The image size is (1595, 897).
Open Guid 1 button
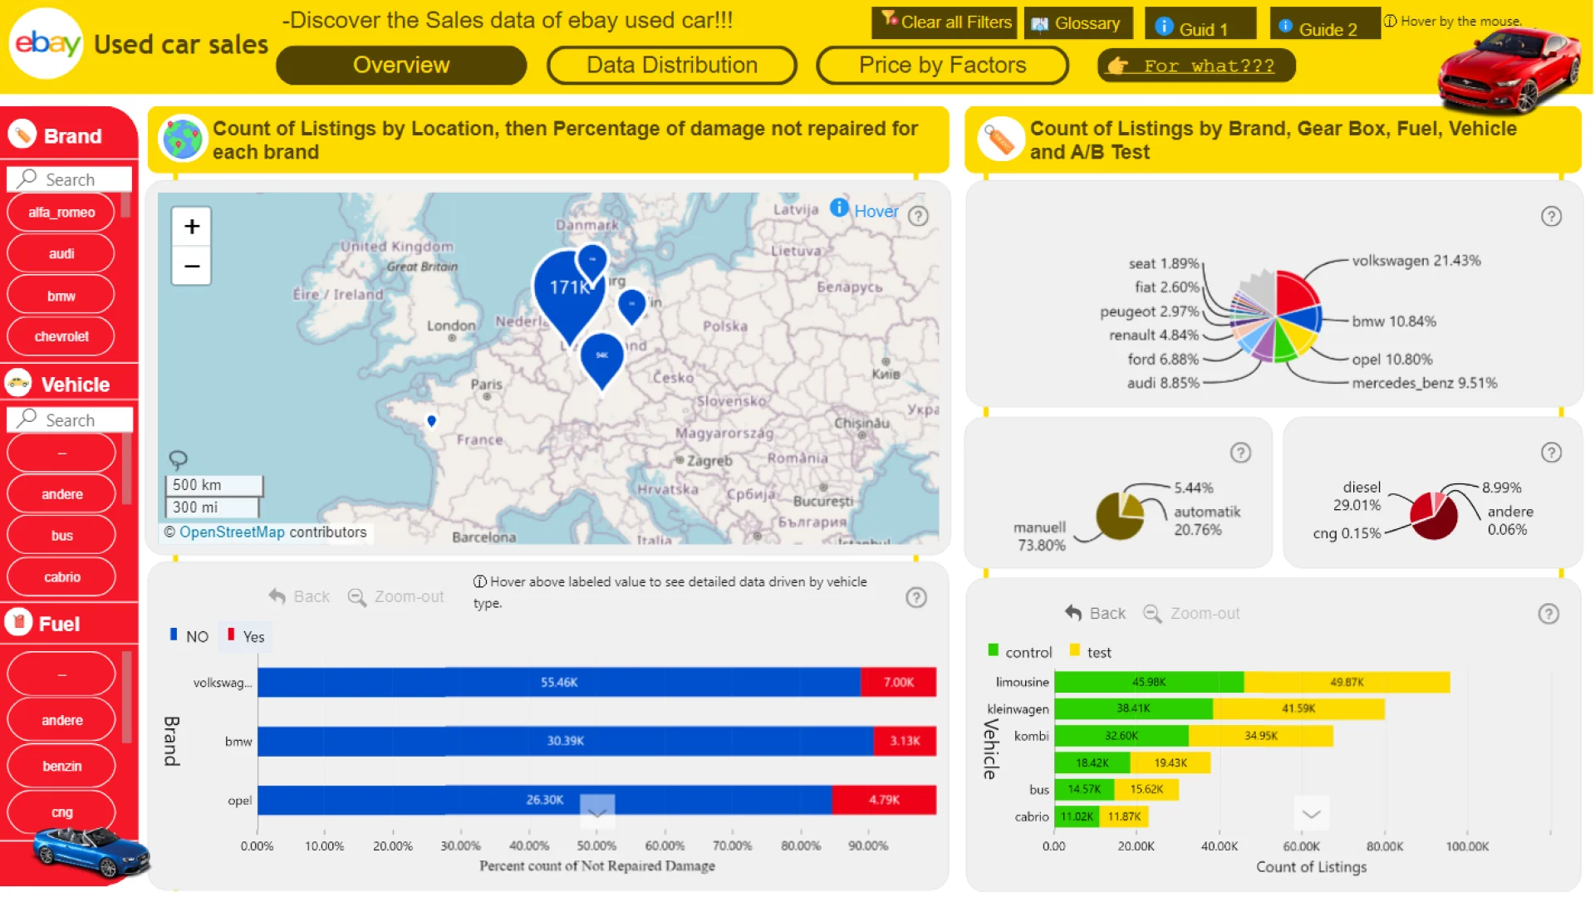[x=1200, y=24]
